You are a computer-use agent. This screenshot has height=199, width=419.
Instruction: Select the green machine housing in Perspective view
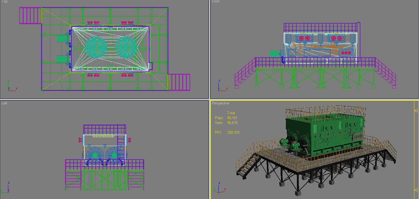point(325,135)
